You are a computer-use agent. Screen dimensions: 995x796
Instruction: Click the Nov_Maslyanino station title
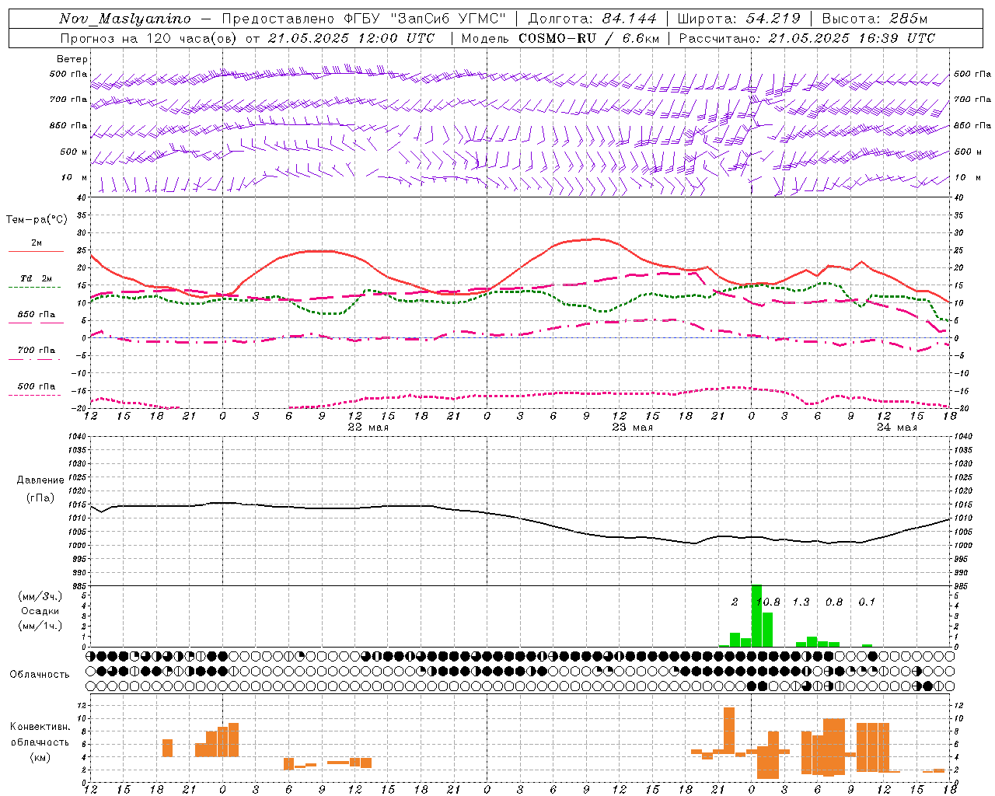tap(125, 19)
